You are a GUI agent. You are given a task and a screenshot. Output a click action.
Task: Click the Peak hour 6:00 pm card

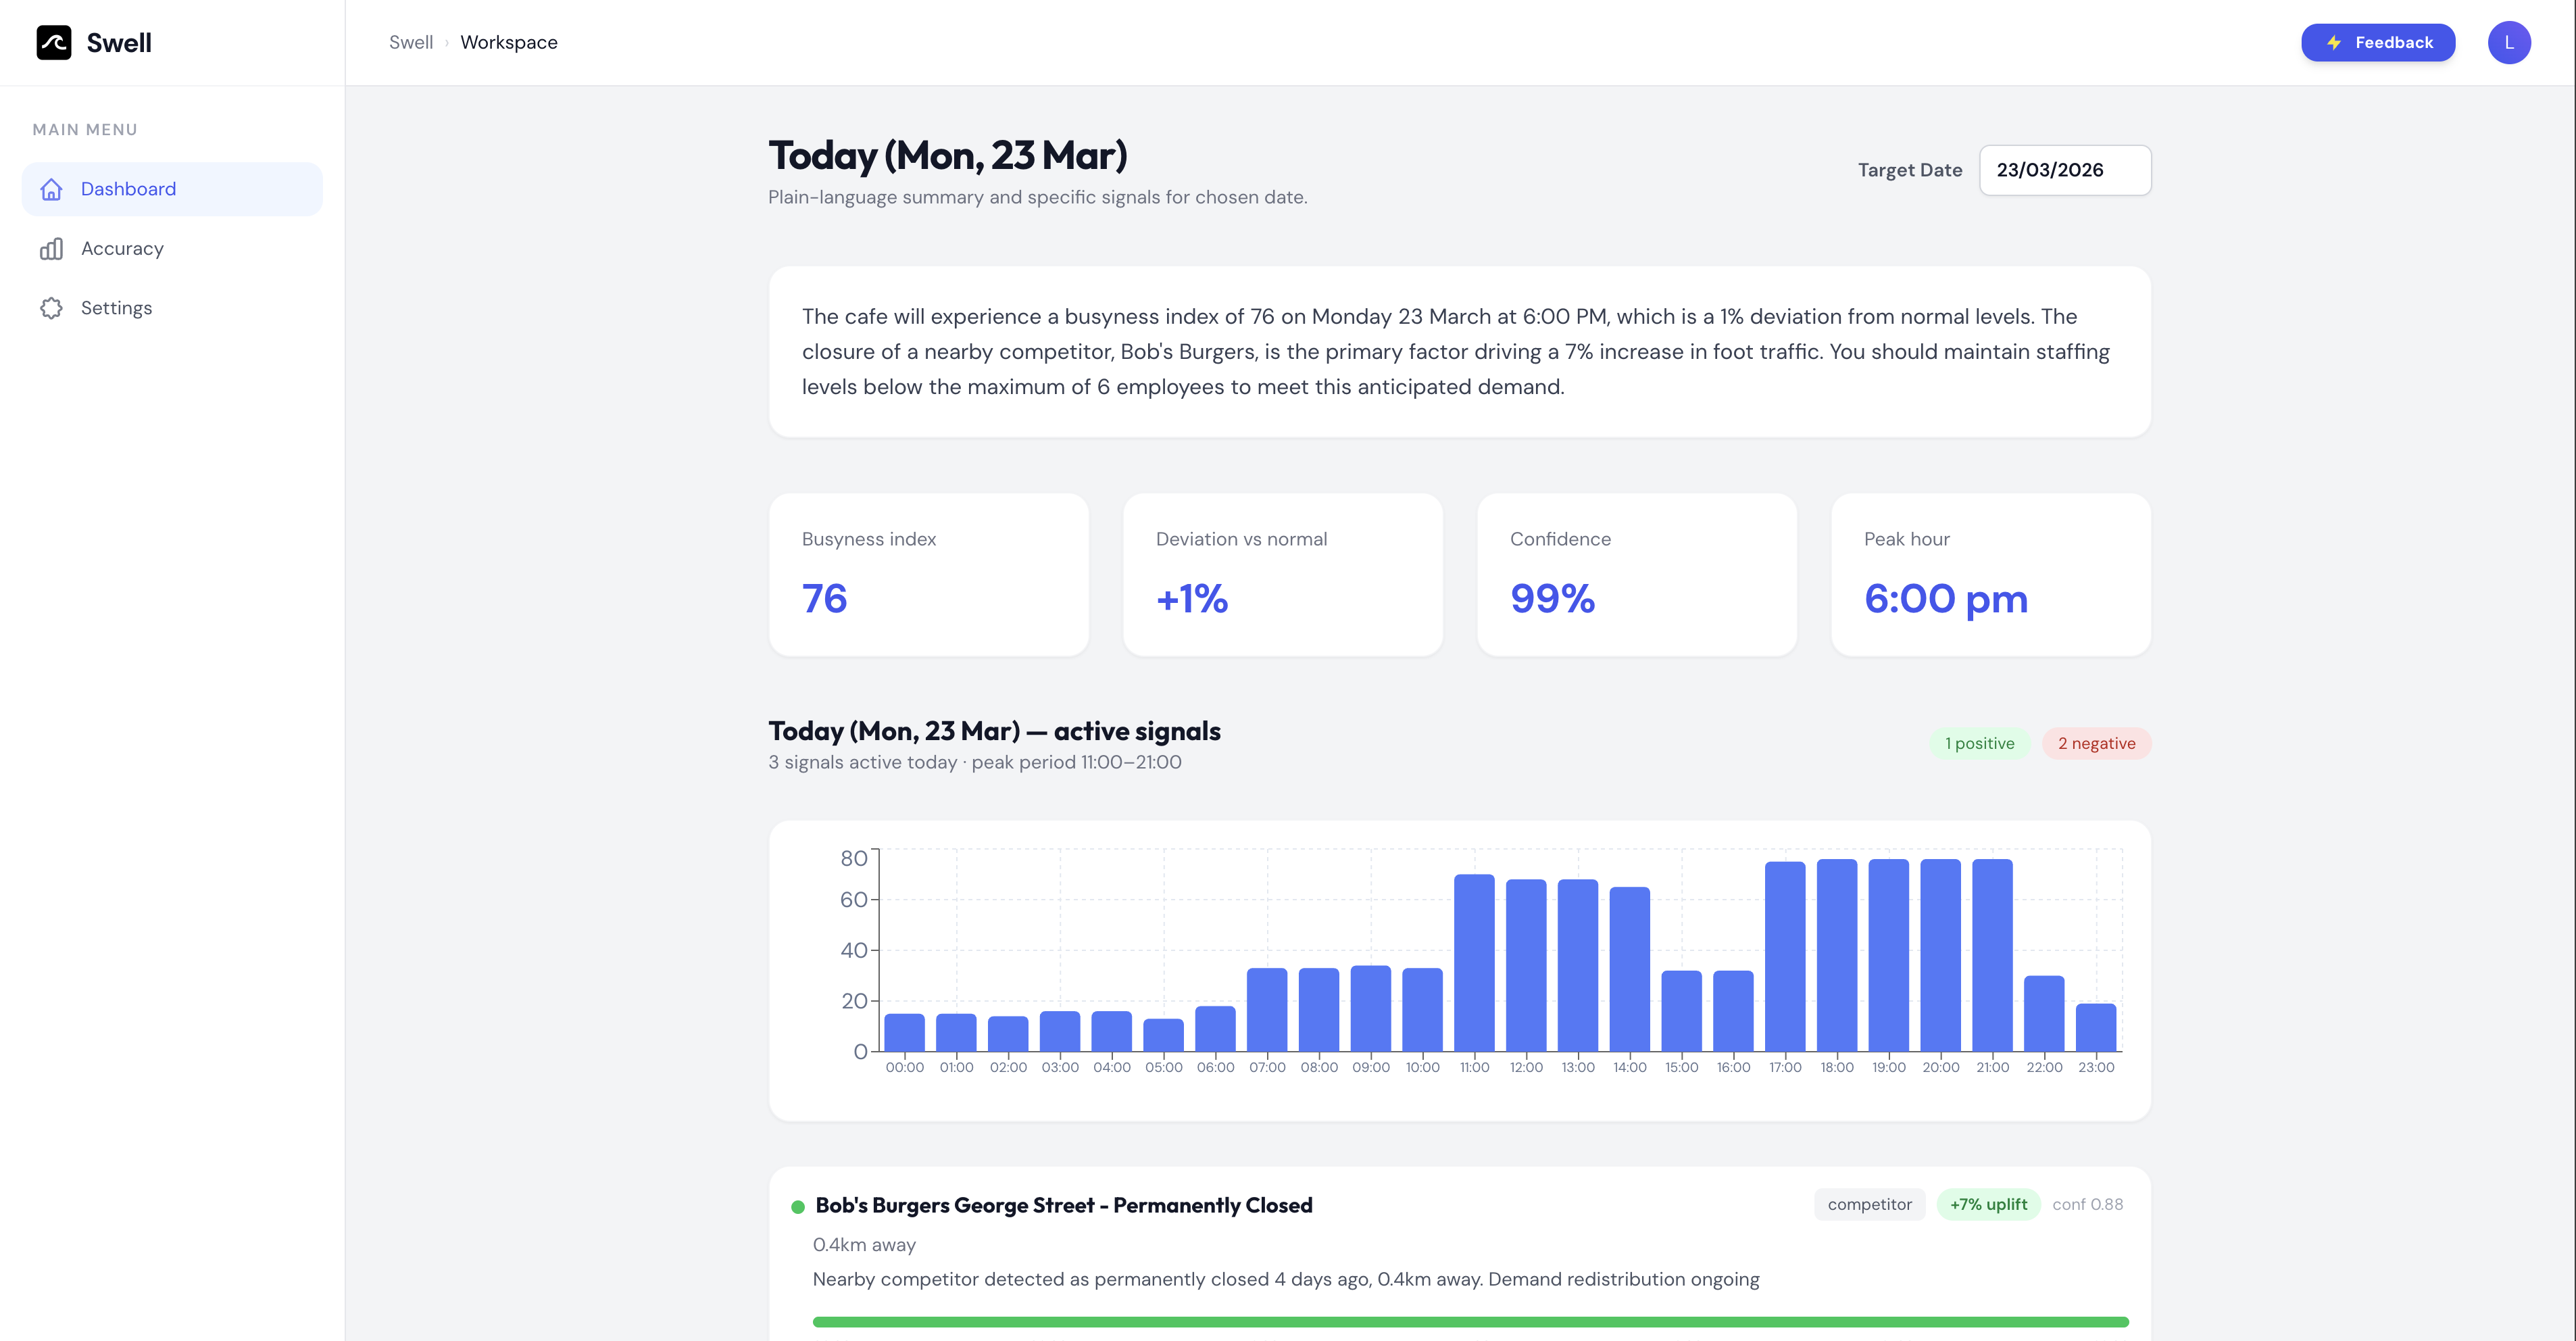[x=1990, y=575]
